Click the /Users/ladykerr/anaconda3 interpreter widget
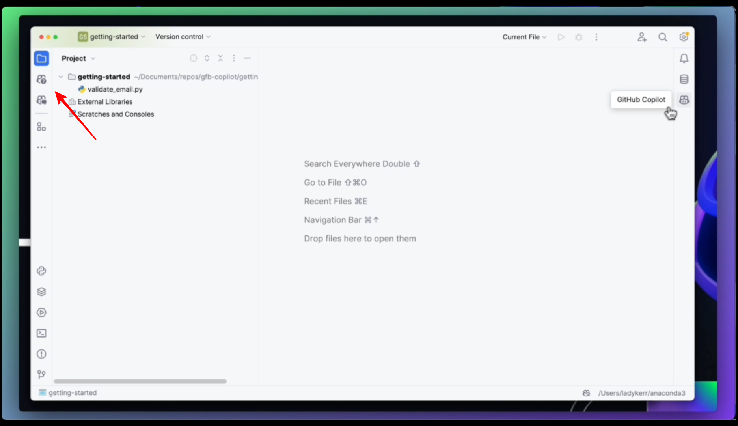738x426 pixels. [x=642, y=393]
